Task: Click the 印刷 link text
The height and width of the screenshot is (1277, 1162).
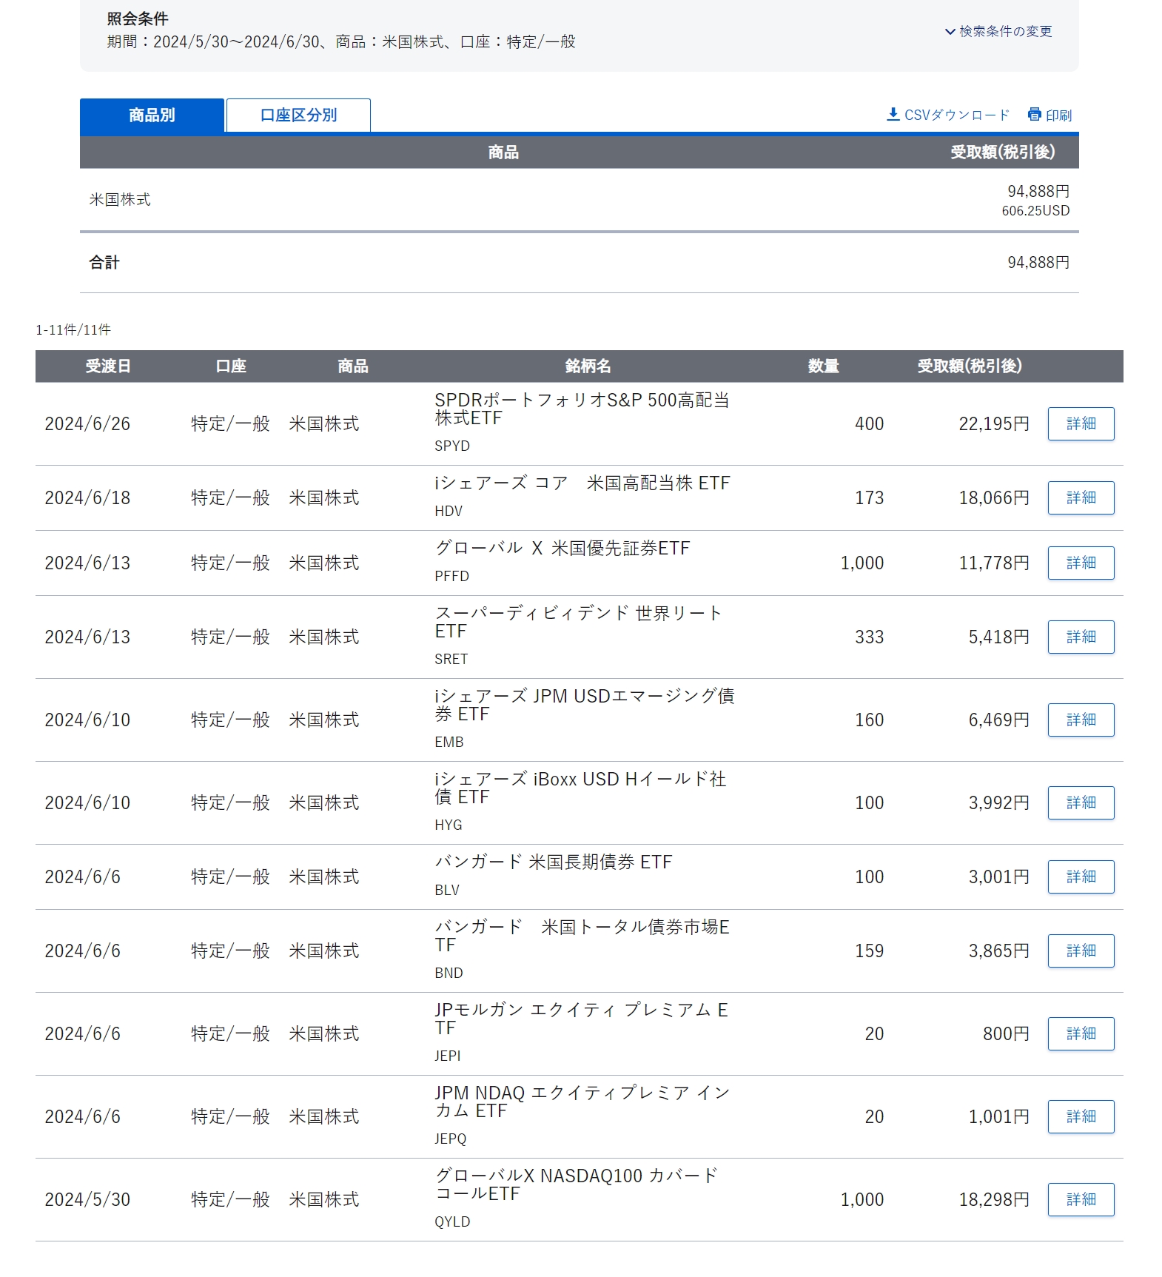Action: point(1058,115)
